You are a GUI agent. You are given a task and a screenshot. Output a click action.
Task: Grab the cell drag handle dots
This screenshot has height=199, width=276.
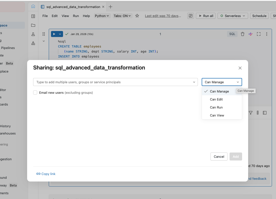coord(44,34)
